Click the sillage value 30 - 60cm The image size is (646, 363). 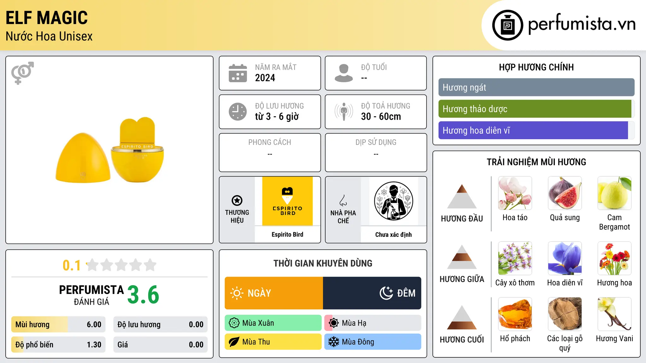(381, 116)
